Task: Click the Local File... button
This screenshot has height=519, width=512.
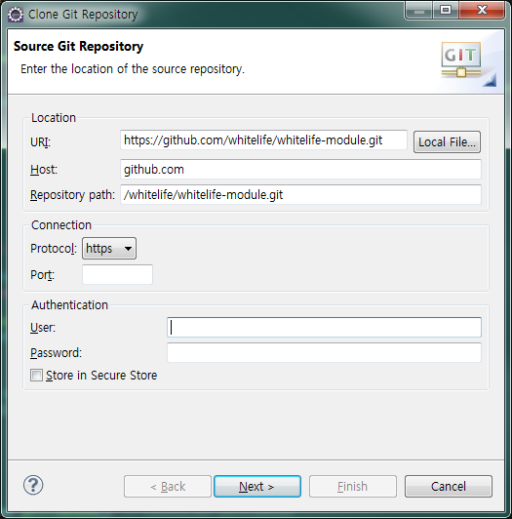Action: [447, 142]
